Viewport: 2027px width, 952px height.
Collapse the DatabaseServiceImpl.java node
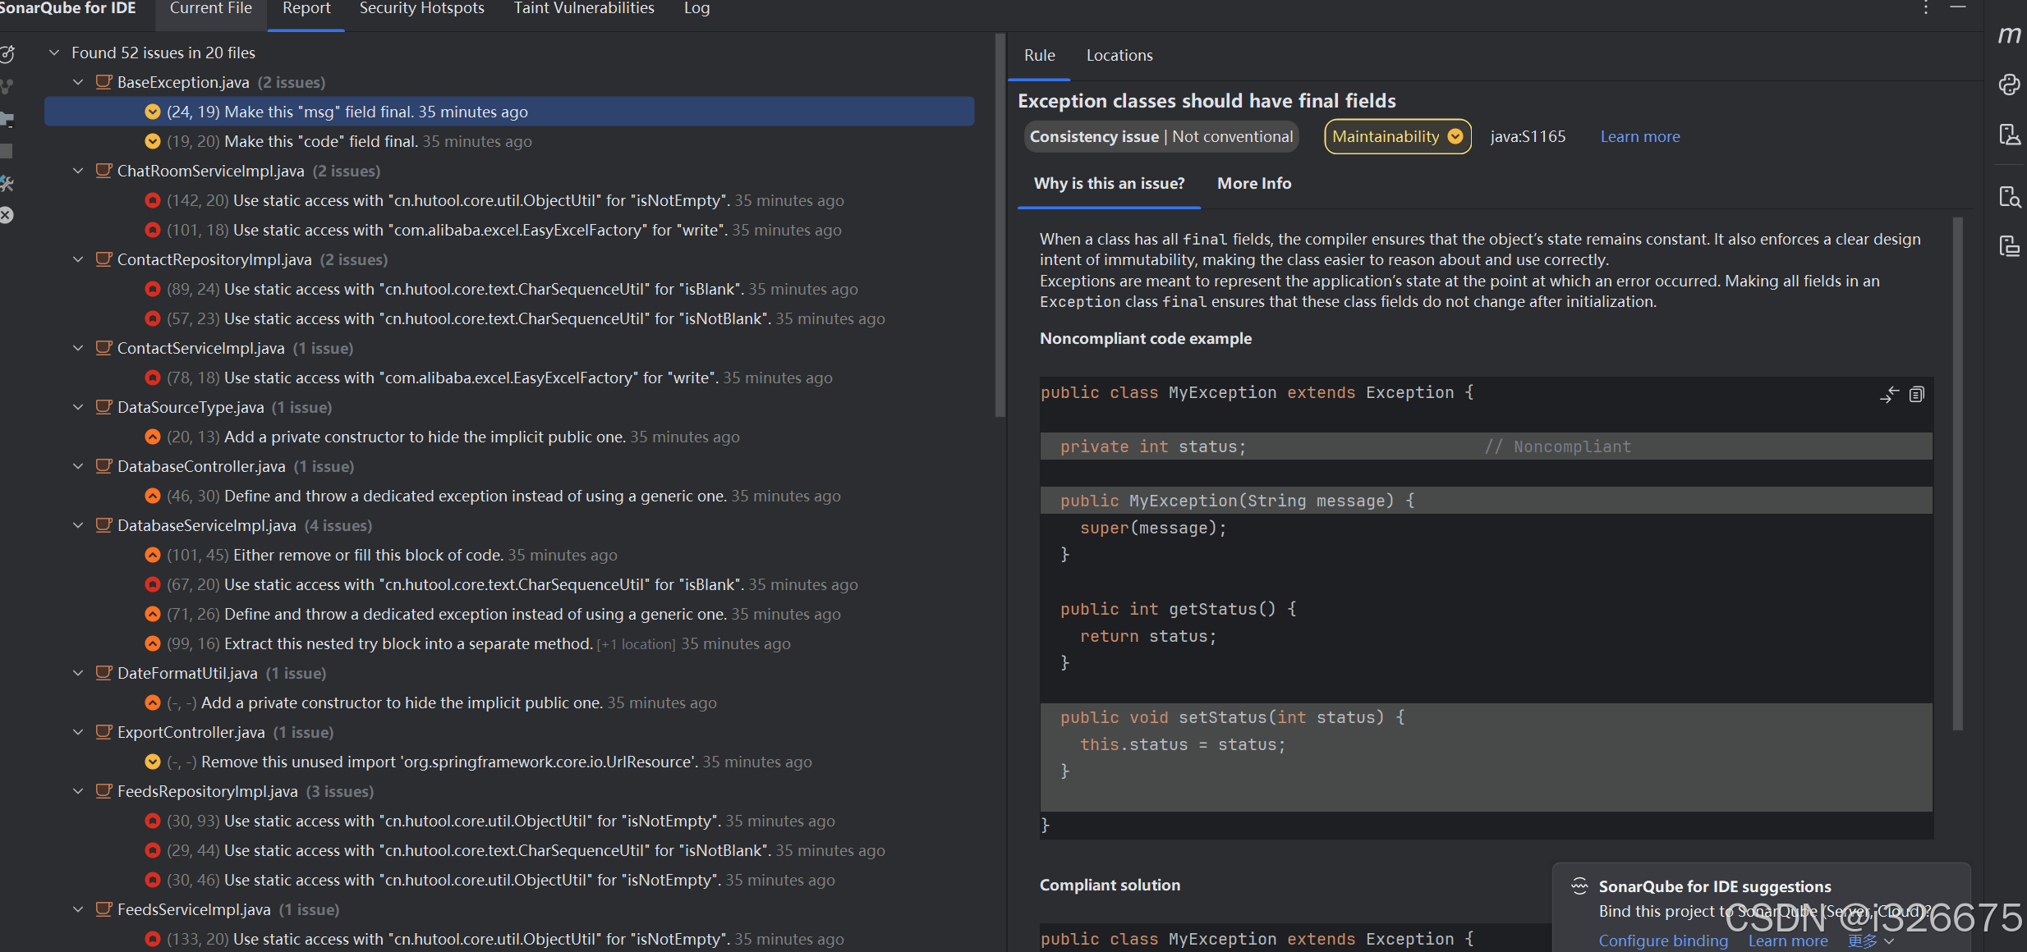78,525
